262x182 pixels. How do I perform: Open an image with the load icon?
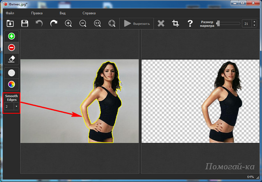tap(10, 23)
